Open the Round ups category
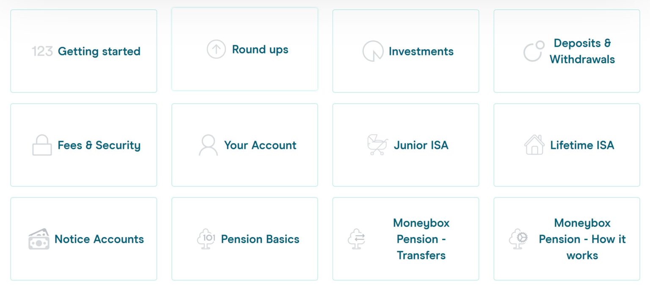 (x=260, y=49)
